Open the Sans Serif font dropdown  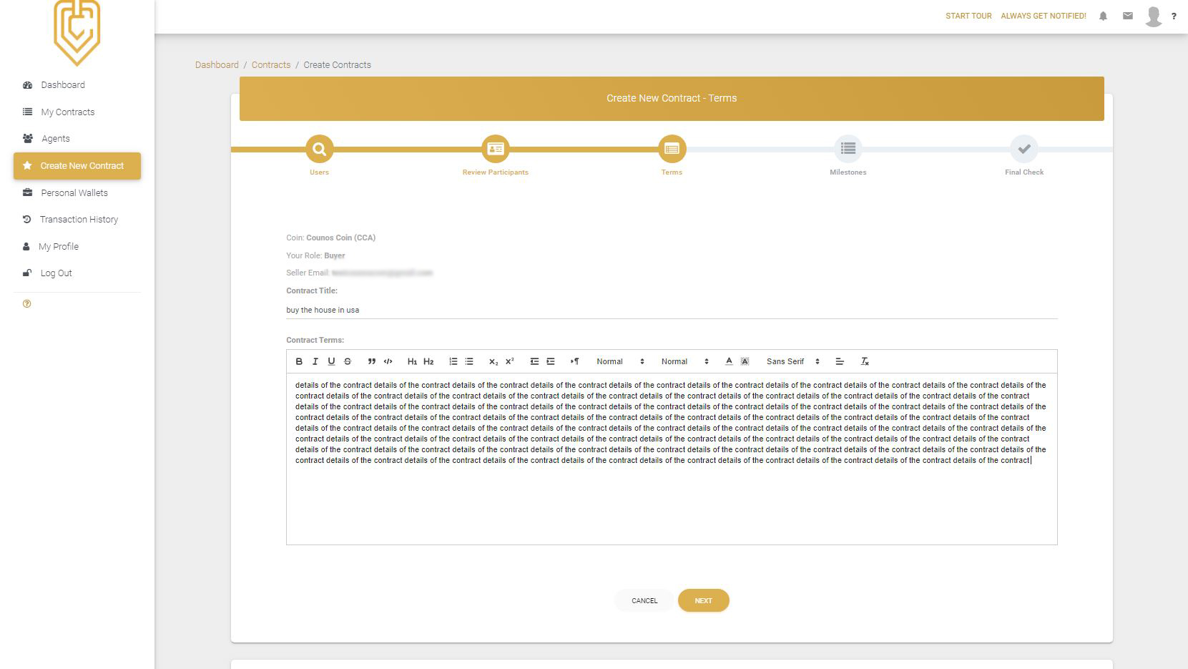(792, 361)
